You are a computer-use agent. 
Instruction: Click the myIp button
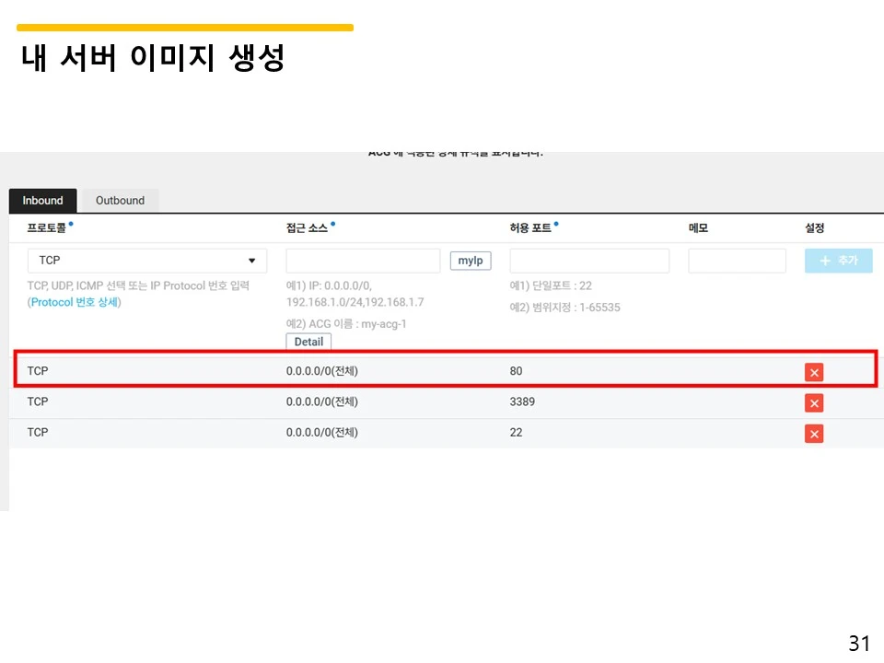click(470, 260)
